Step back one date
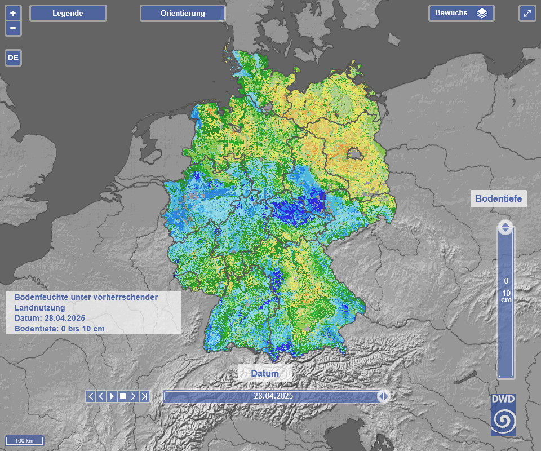 pos(101,396)
